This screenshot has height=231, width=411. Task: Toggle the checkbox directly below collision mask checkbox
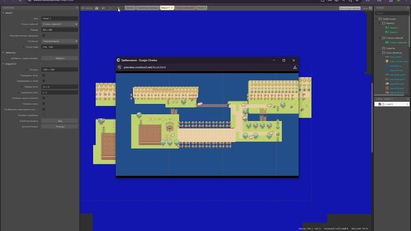(x=44, y=104)
